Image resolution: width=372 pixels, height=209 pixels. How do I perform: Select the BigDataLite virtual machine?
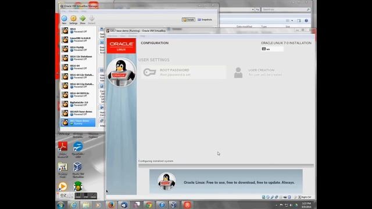[78, 104]
